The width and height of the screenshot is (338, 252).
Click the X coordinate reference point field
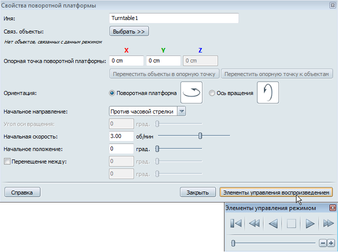pos(126,61)
